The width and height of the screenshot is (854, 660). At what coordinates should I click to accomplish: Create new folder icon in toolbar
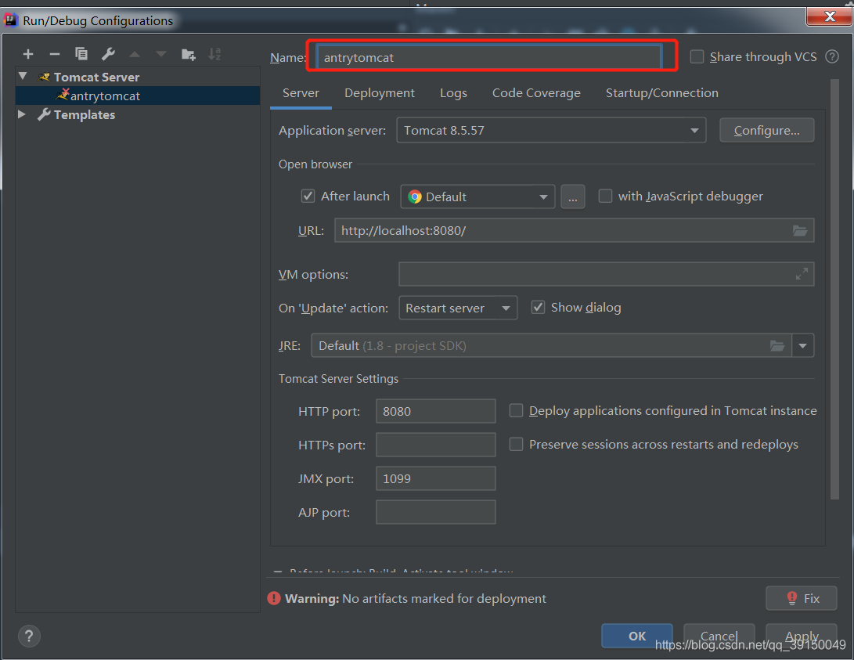point(189,54)
